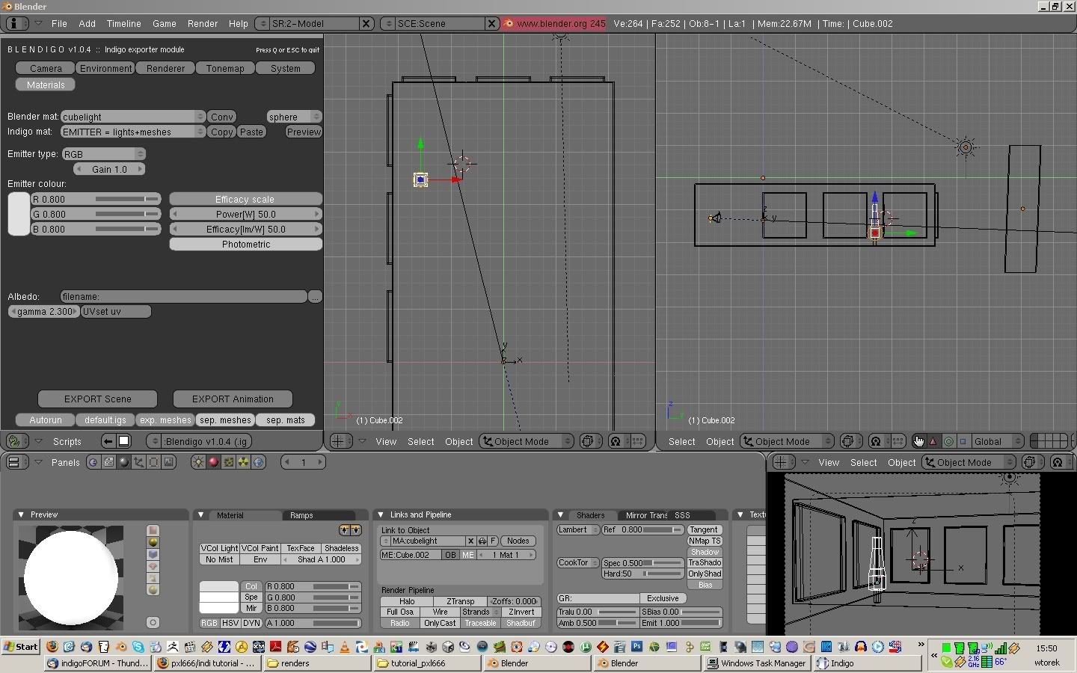The height and width of the screenshot is (673, 1077).
Task: Click the info window type icon
Action: [13, 23]
